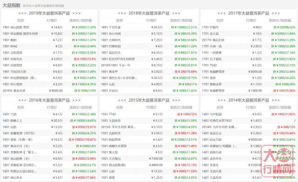298x182 pixels.
Task: Open the 1501 大益传奇 entry
Action: (x=111, y=121)
